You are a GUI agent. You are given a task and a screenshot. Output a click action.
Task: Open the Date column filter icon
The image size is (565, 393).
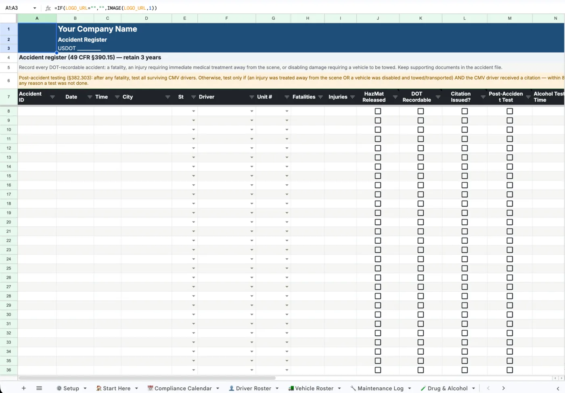(90, 97)
